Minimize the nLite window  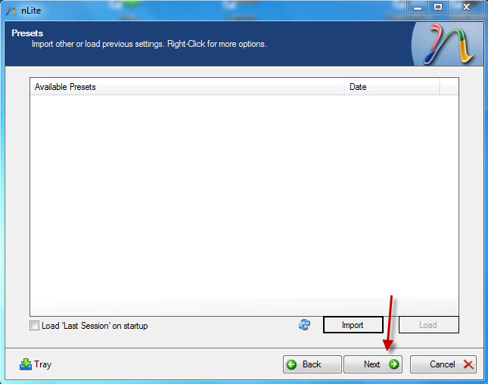(418, 8)
